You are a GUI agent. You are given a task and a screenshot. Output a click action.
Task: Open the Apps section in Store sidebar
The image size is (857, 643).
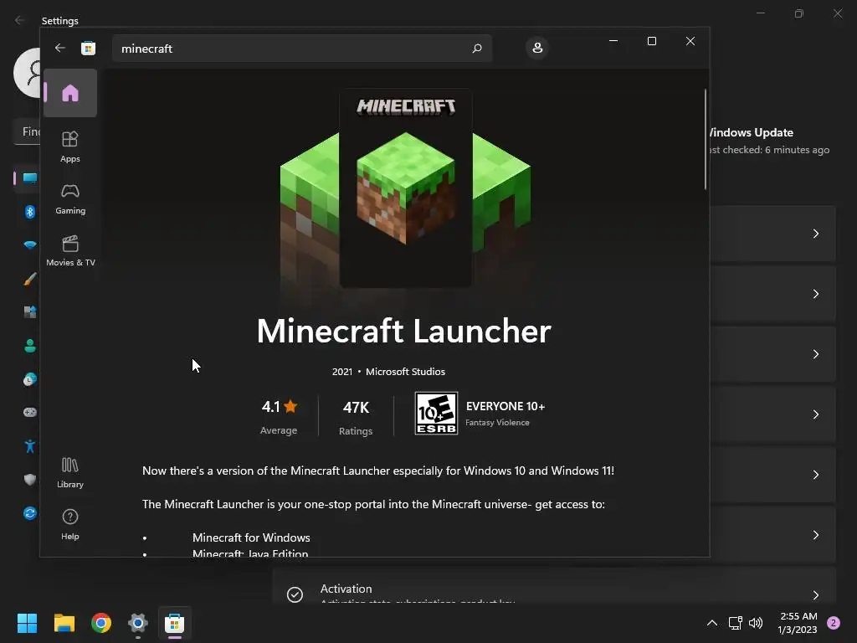click(x=70, y=147)
